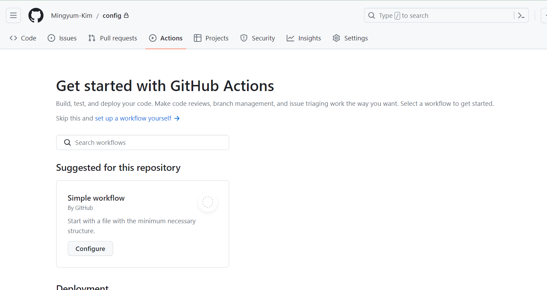Configure the Simple workflow

coord(90,249)
